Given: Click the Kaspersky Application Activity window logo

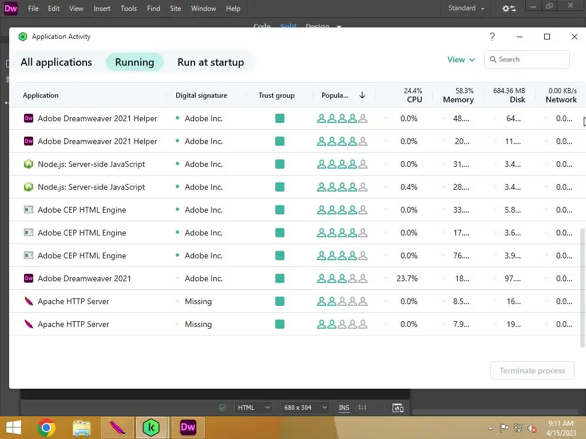Looking at the screenshot, I should point(23,37).
